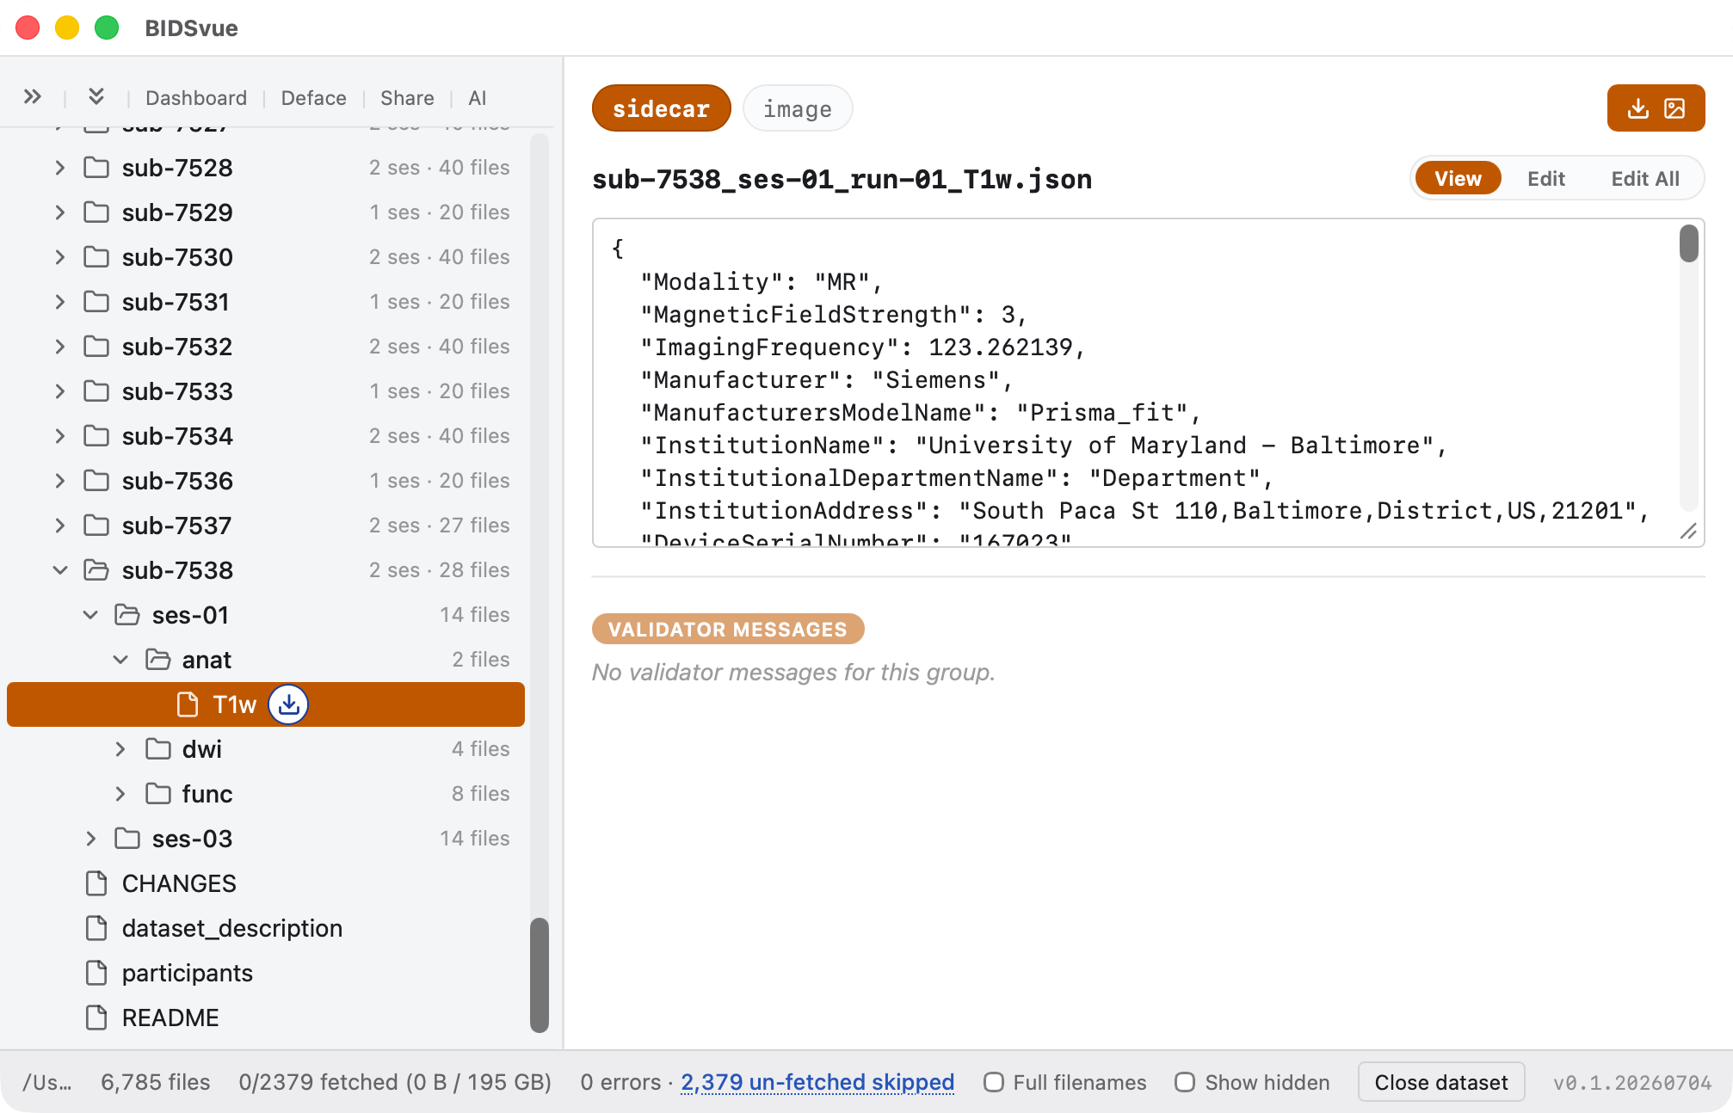Expand all tree nodes with the double right chevron
Viewport: 1733px width, 1113px height.
[x=33, y=97]
